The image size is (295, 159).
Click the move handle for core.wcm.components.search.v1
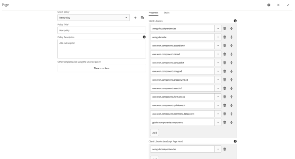(x=231, y=88)
